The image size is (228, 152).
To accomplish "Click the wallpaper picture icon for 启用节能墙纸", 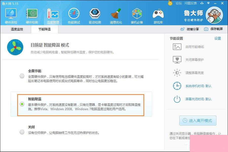I will pyautogui.click(x=177, y=47).
